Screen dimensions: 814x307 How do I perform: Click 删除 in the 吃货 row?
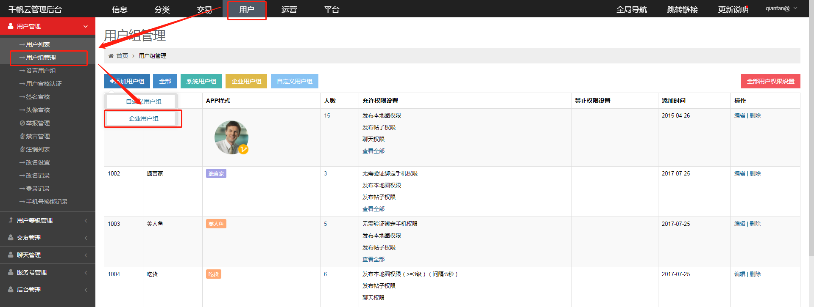[x=755, y=274]
